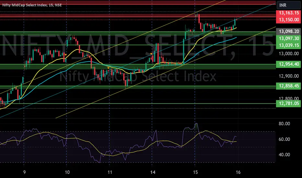
Task: Select the 12,781.05 green price label
Action: point(288,104)
